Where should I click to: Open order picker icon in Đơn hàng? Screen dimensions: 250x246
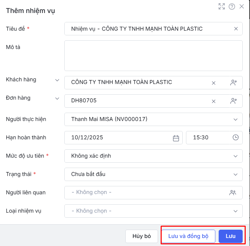point(233,101)
